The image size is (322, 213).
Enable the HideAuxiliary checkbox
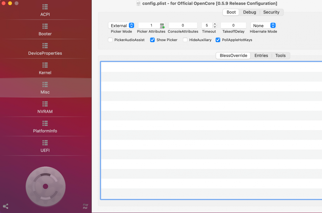point(185,40)
